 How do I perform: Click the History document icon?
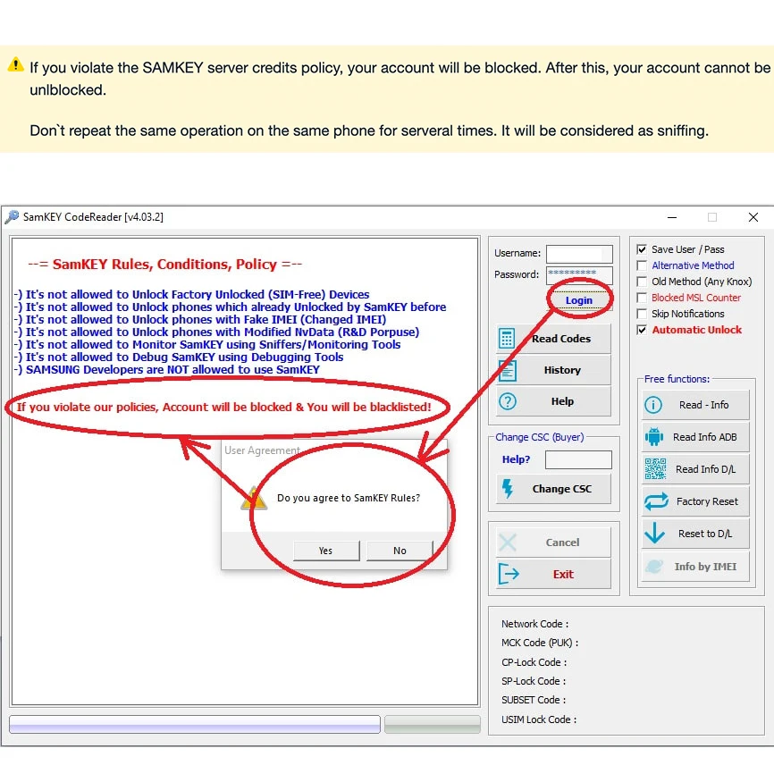click(x=507, y=370)
